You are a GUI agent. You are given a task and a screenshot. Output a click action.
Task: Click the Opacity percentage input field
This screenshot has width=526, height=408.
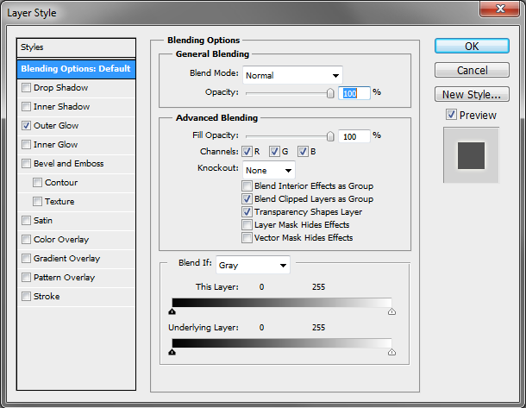click(354, 93)
